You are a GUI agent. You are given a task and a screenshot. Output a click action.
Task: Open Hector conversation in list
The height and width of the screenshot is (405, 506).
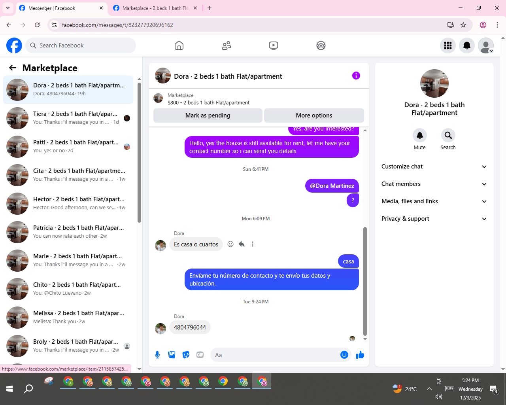point(68,204)
